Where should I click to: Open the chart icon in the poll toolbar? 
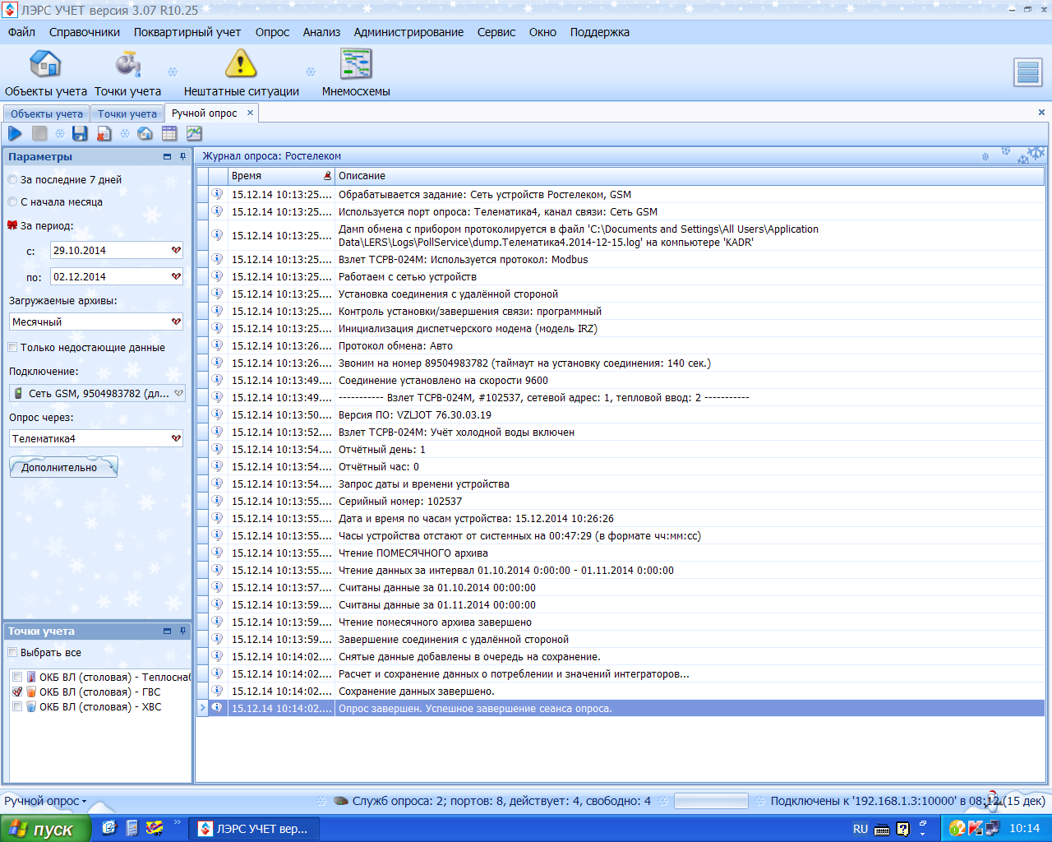pos(194,133)
